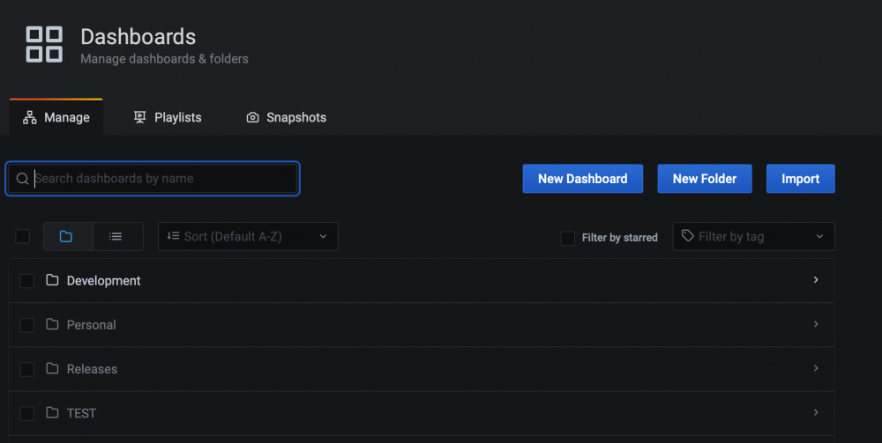Viewport: 882px width, 443px height.
Task: Tick the select-all checkbox above the folder list
Action: [23, 236]
